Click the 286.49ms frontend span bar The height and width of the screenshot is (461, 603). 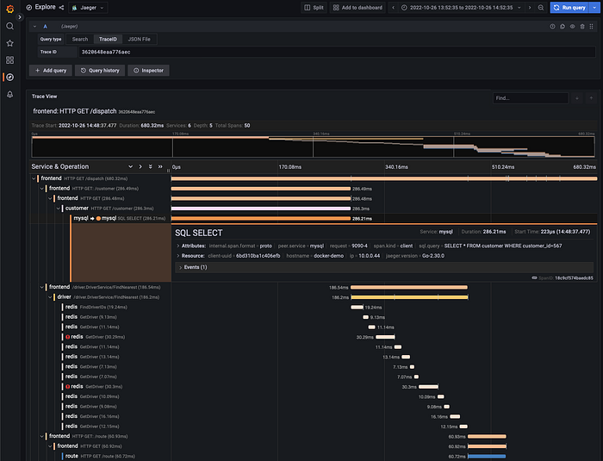tap(261, 189)
